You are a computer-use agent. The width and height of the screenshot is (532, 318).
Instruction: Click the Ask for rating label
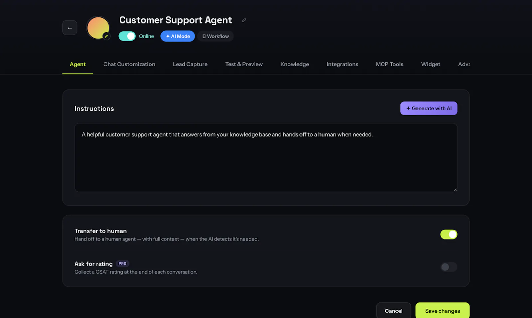click(93, 264)
